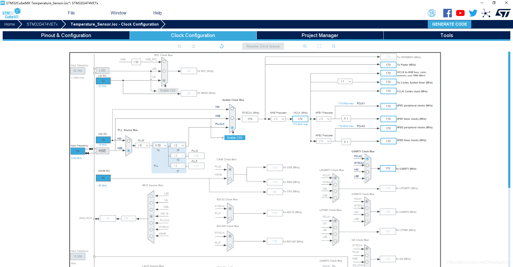Click the 10-year anniversary badge icon
513x267 pixels.
click(x=432, y=13)
